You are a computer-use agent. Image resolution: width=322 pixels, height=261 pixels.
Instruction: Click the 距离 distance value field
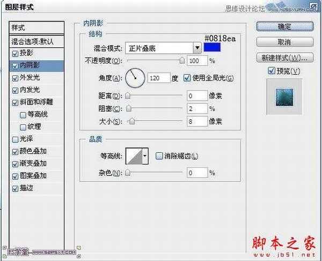tap(197, 96)
